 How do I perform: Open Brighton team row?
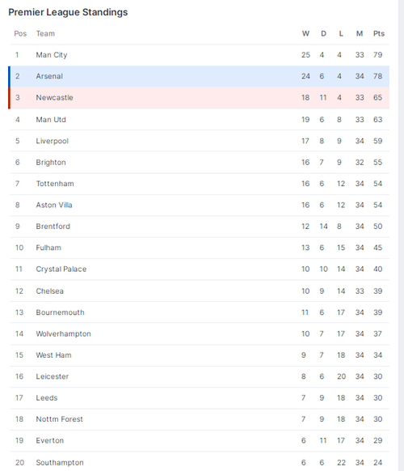click(x=200, y=162)
